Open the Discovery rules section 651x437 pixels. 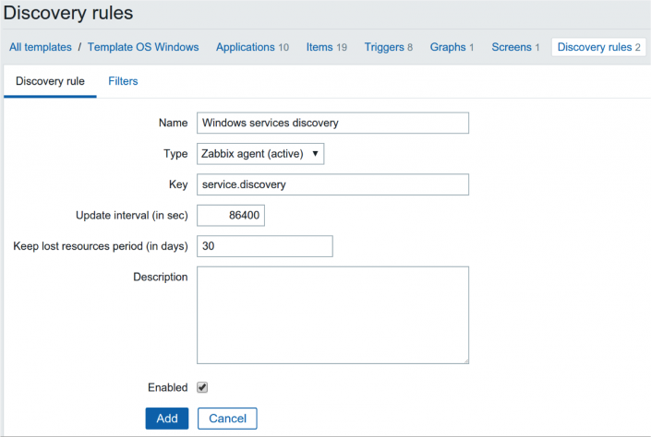pyautogui.click(x=594, y=47)
